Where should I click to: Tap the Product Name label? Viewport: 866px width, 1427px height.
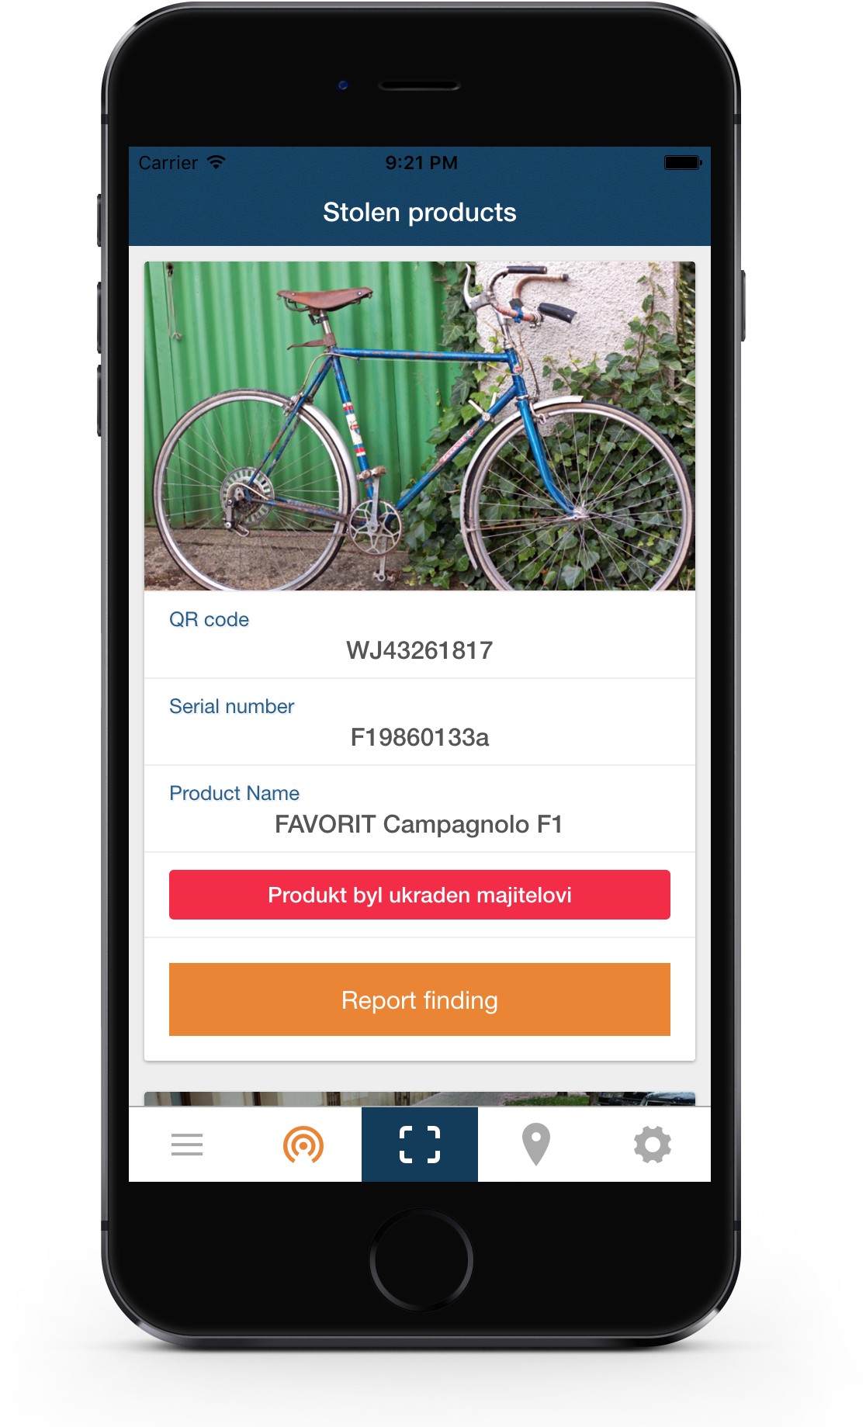click(x=234, y=793)
